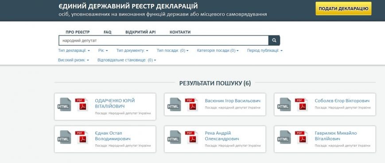Open PDF declaration of Васюник Ігор Васильович
Viewport: 385px width, 163px height.
pyautogui.click(x=192, y=105)
